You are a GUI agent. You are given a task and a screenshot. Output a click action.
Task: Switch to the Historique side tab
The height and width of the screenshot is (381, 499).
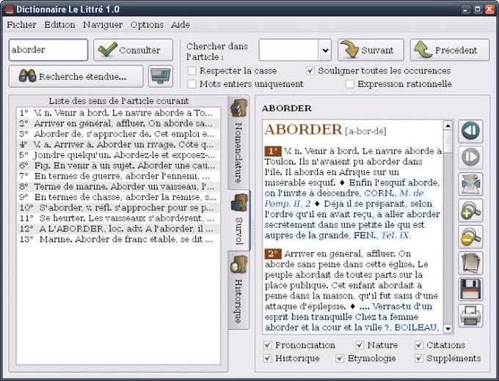[x=238, y=290]
